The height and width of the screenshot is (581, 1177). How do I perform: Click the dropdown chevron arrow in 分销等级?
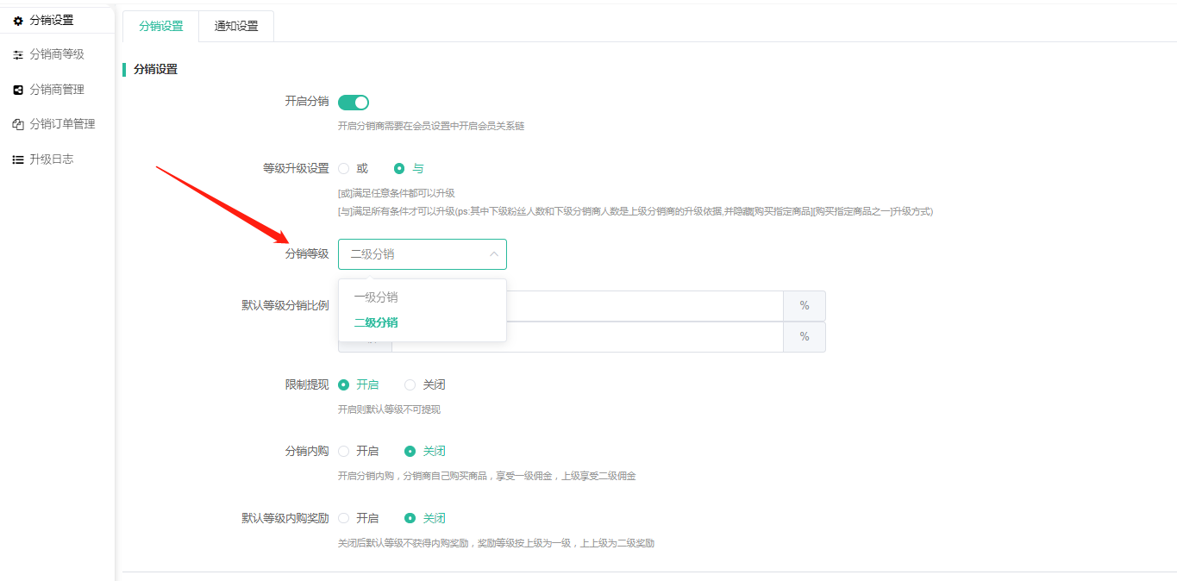(494, 254)
